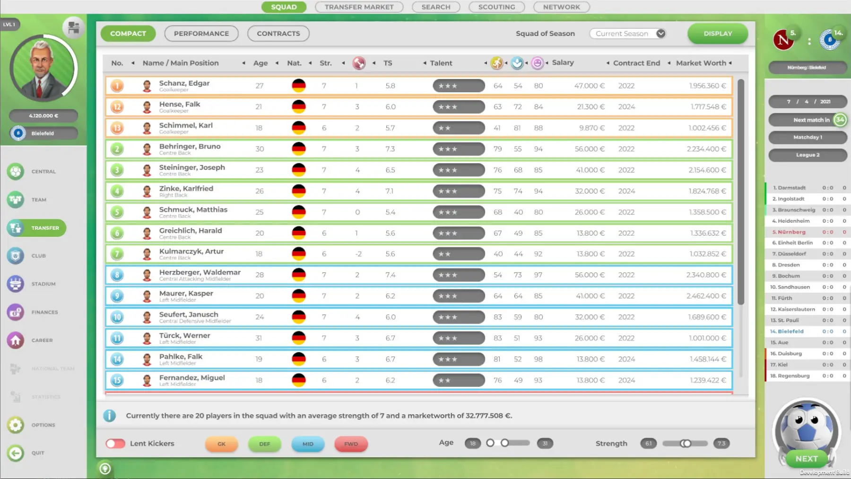The height and width of the screenshot is (479, 851).
Task: Open the computer icon near manager portrait
Action: point(73,27)
